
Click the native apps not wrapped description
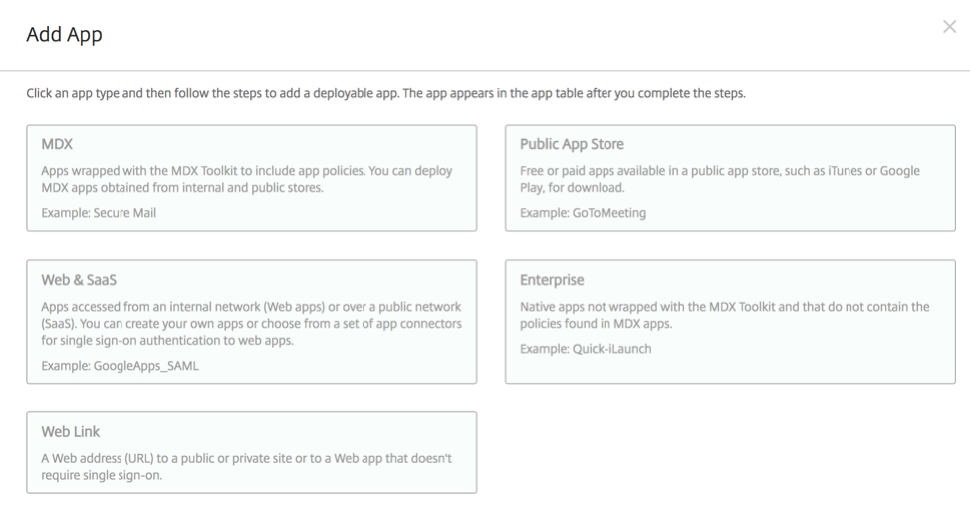[x=724, y=315]
